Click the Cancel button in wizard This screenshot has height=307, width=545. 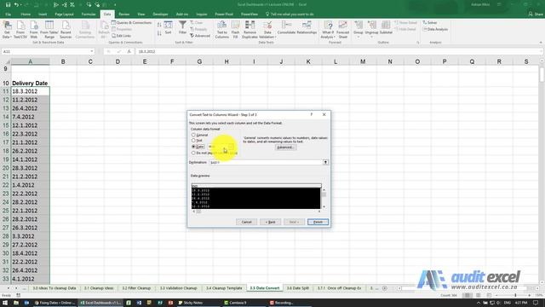coord(246,222)
